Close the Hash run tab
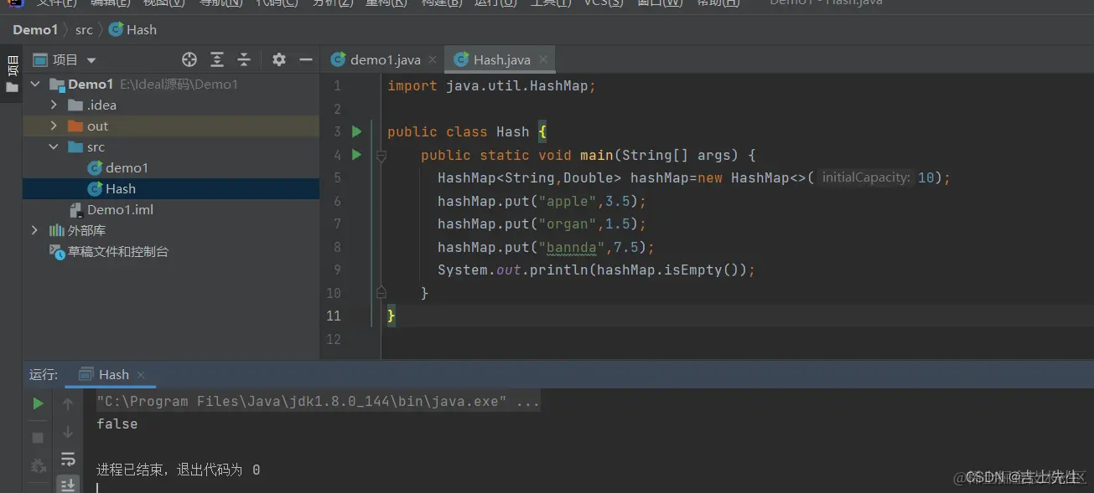 coord(141,375)
